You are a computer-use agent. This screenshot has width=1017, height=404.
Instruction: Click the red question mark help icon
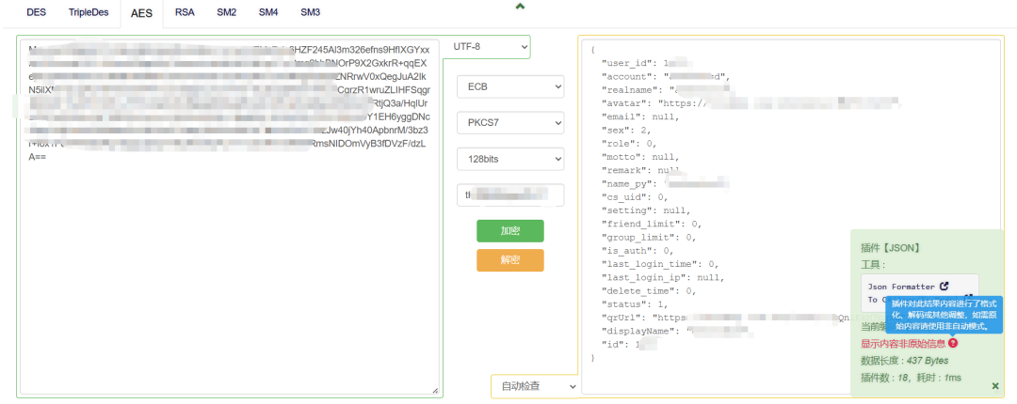point(952,343)
